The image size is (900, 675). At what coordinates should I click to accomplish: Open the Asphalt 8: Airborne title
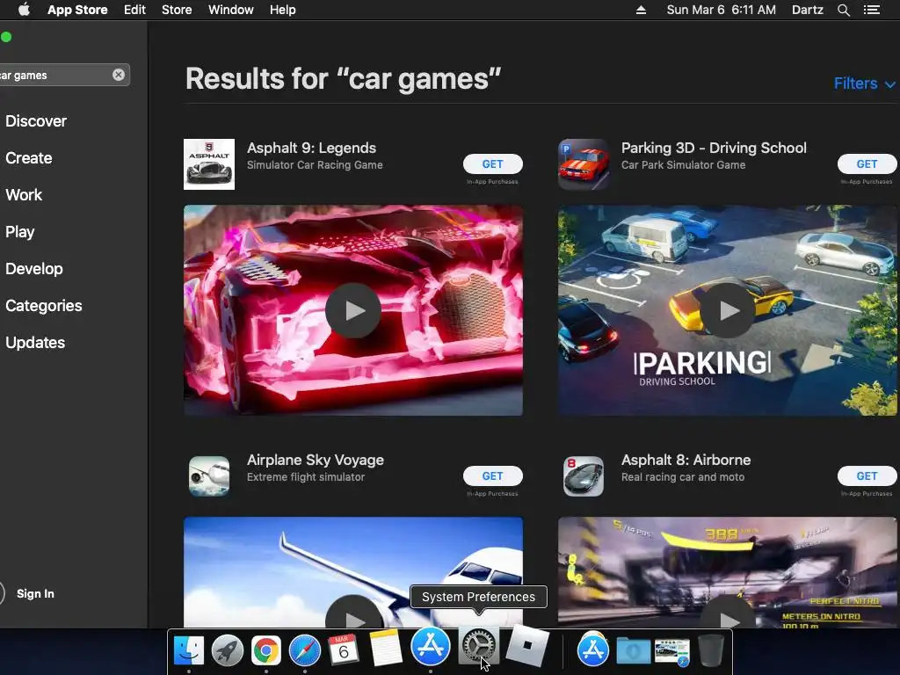(686, 461)
